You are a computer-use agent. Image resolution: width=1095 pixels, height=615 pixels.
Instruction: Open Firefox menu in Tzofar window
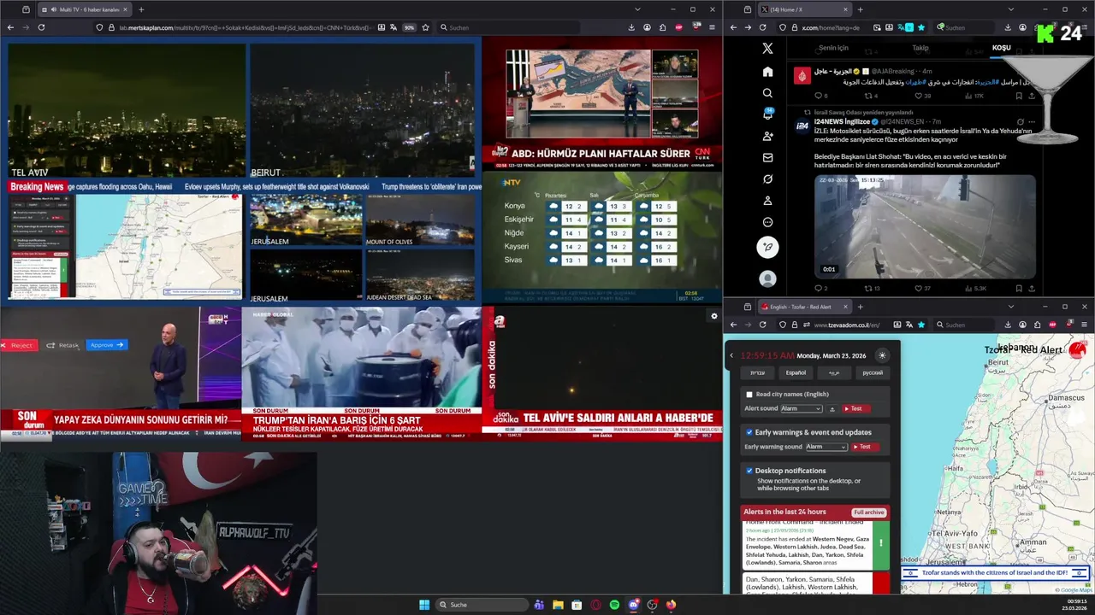1085,325
